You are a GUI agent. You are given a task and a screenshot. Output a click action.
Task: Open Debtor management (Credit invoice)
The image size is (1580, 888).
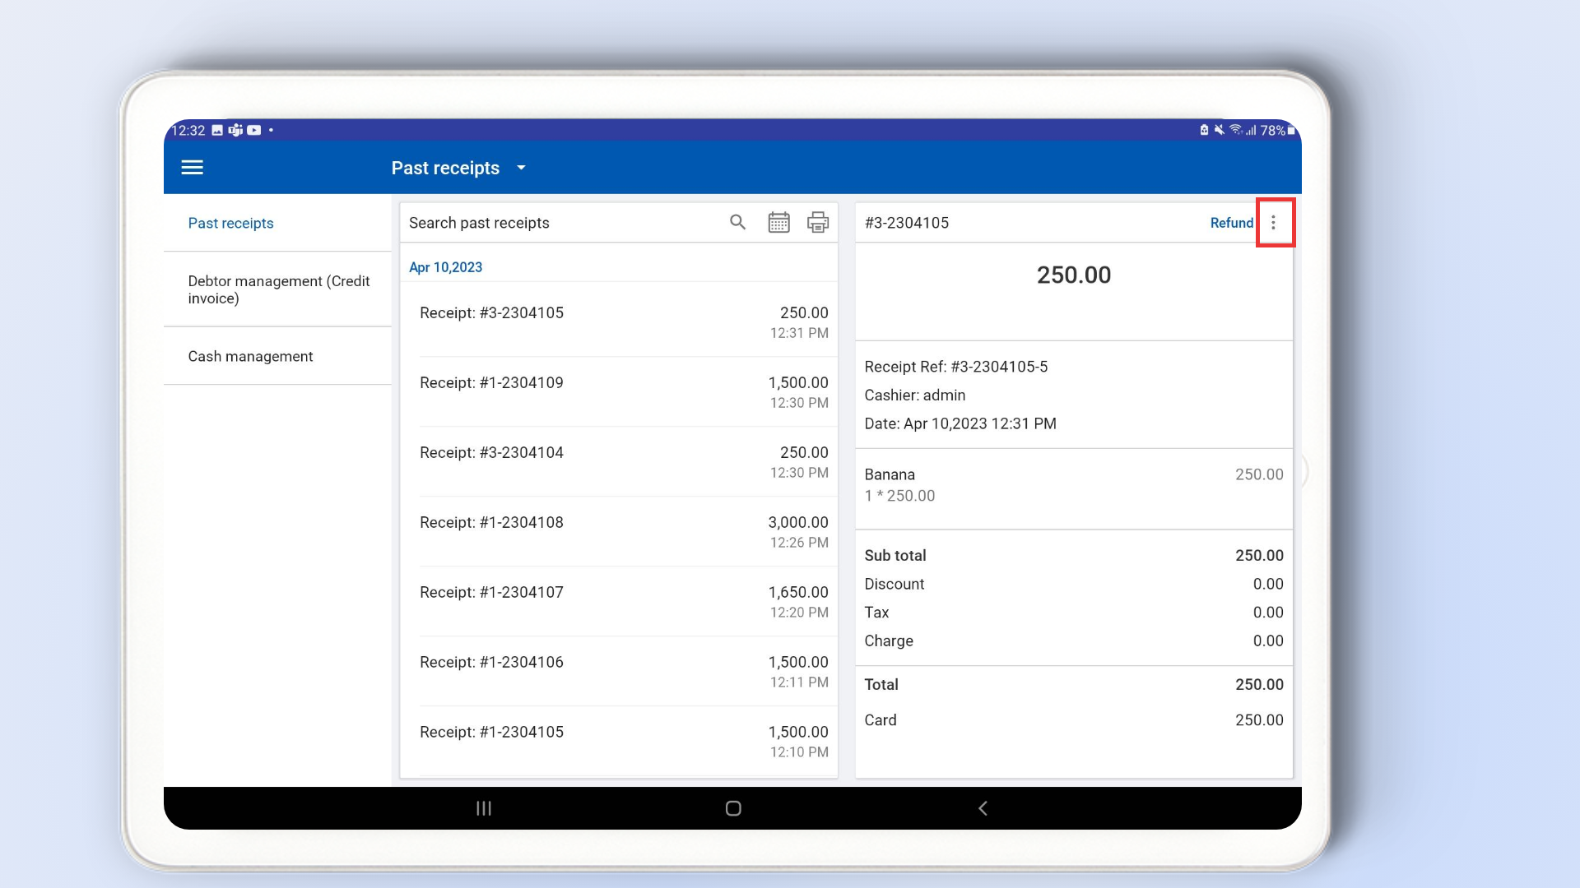click(278, 289)
